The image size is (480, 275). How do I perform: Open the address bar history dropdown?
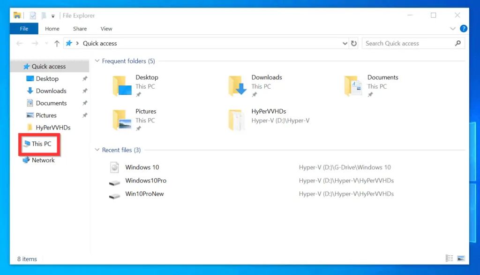tap(345, 43)
